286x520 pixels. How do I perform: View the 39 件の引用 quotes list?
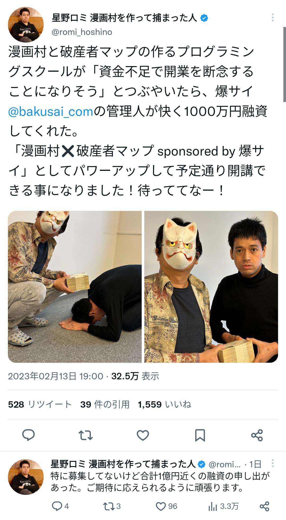[x=105, y=404]
